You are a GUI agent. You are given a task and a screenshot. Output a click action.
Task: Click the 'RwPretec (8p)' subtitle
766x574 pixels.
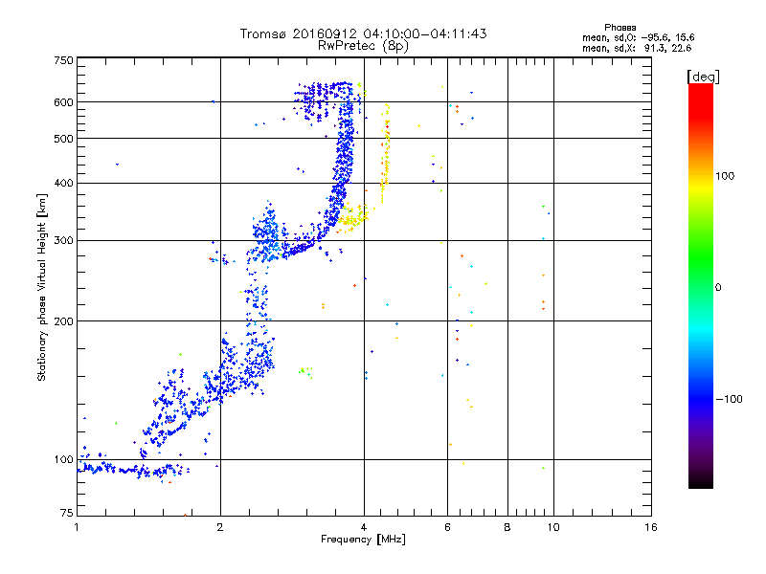click(x=363, y=46)
